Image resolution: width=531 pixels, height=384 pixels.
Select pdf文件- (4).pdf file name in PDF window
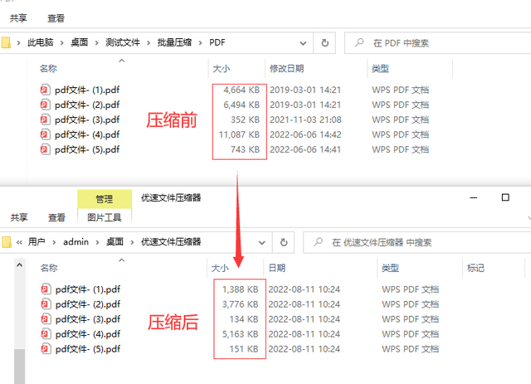tap(87, 134)
